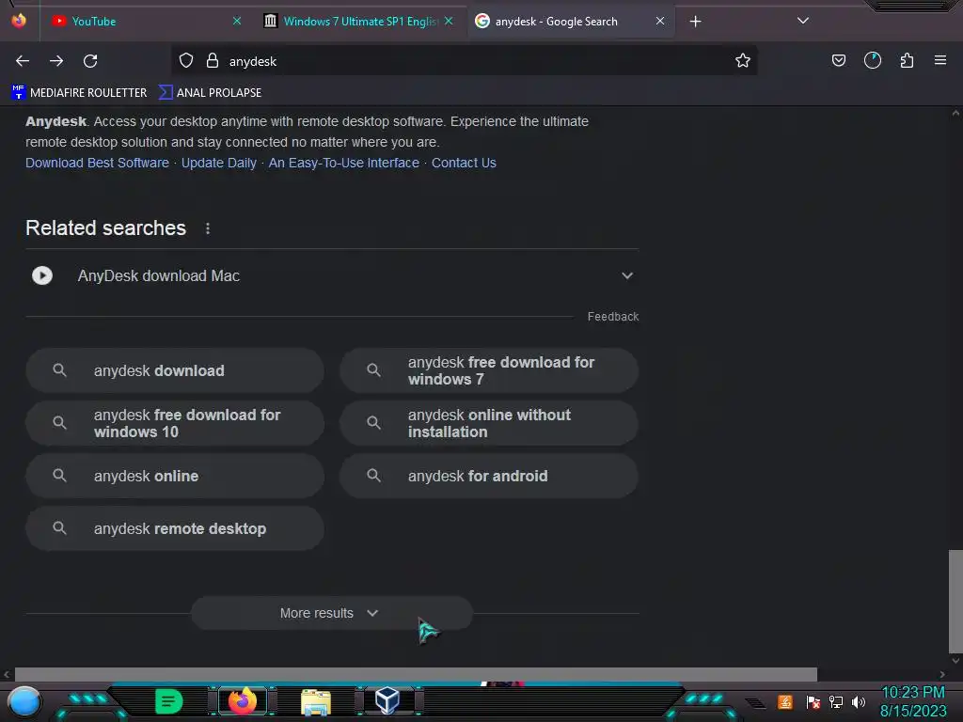Open Related searches three-dot options
Image resolution: width=963 pixels, height=722 pixels.
tap(208, 228)
